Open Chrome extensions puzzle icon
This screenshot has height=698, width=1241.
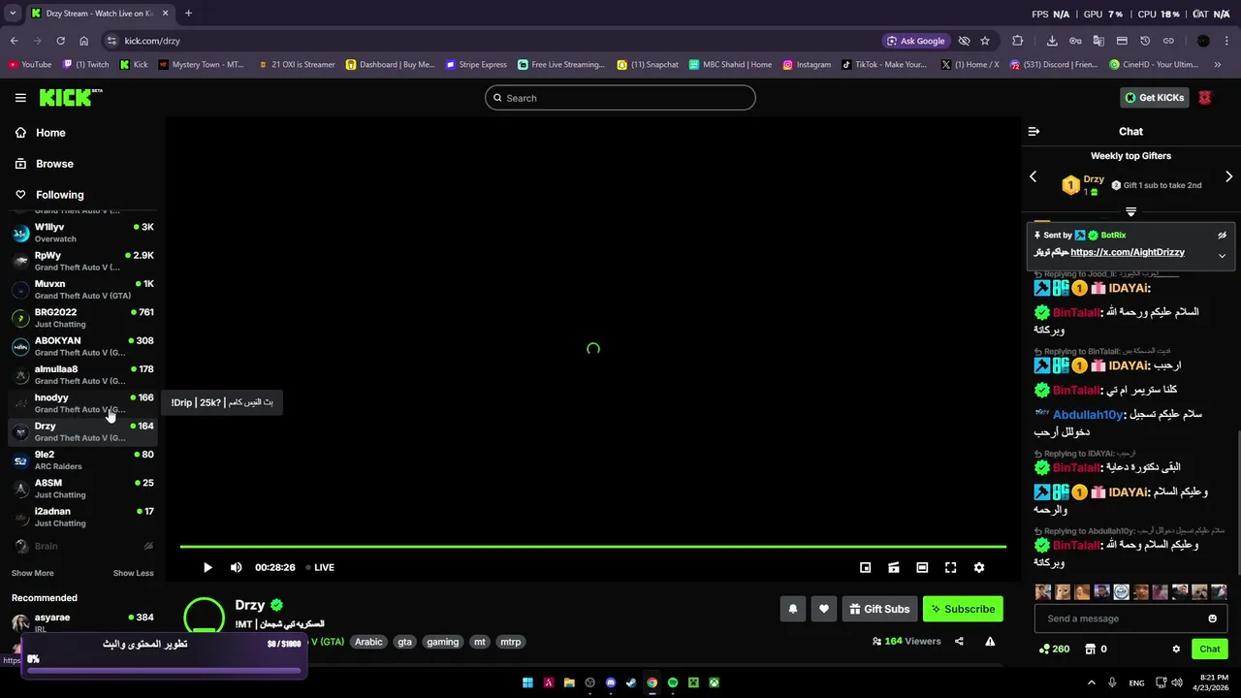[x=1017, y=41]
